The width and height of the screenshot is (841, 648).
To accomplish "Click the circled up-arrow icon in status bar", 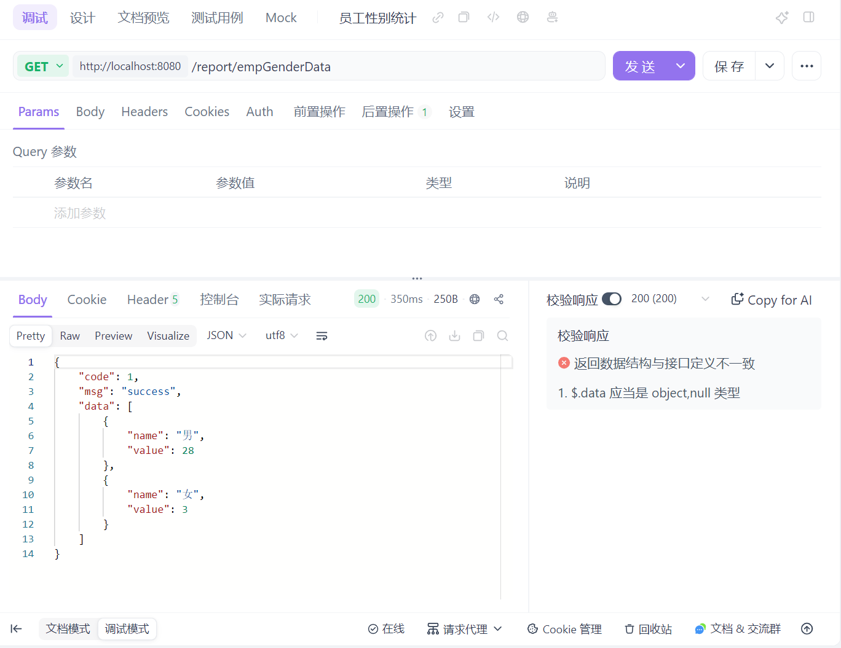I will click(x=807, y=628).
